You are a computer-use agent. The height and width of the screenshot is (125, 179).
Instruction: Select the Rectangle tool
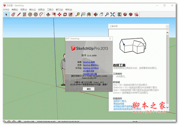point(24,15)
